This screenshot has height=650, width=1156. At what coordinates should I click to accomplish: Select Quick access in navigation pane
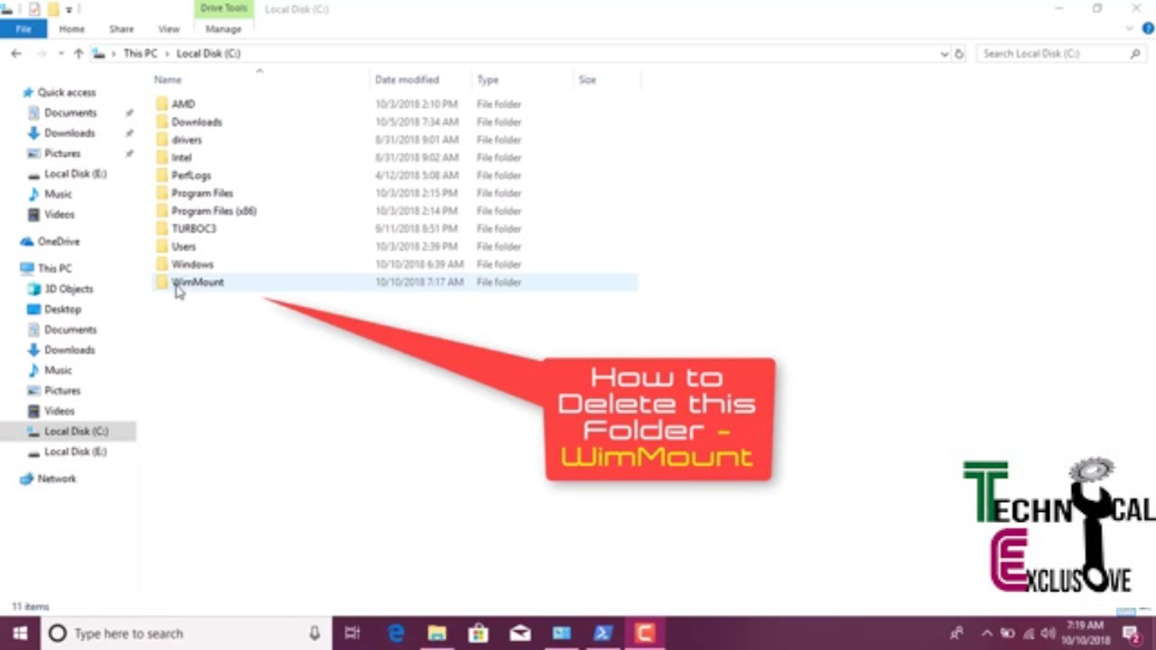tap(67, 92)
